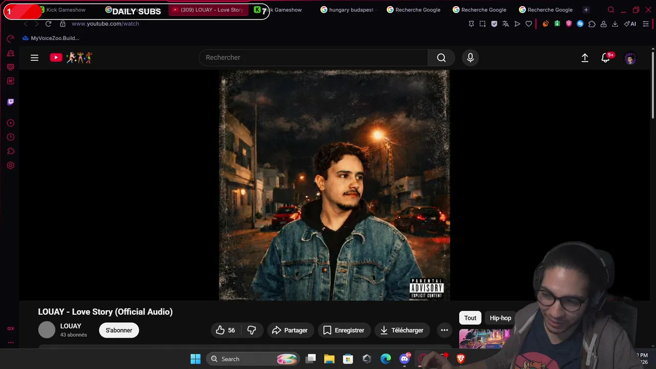Open the AI assistant toolbar button

tap(630, 24)
